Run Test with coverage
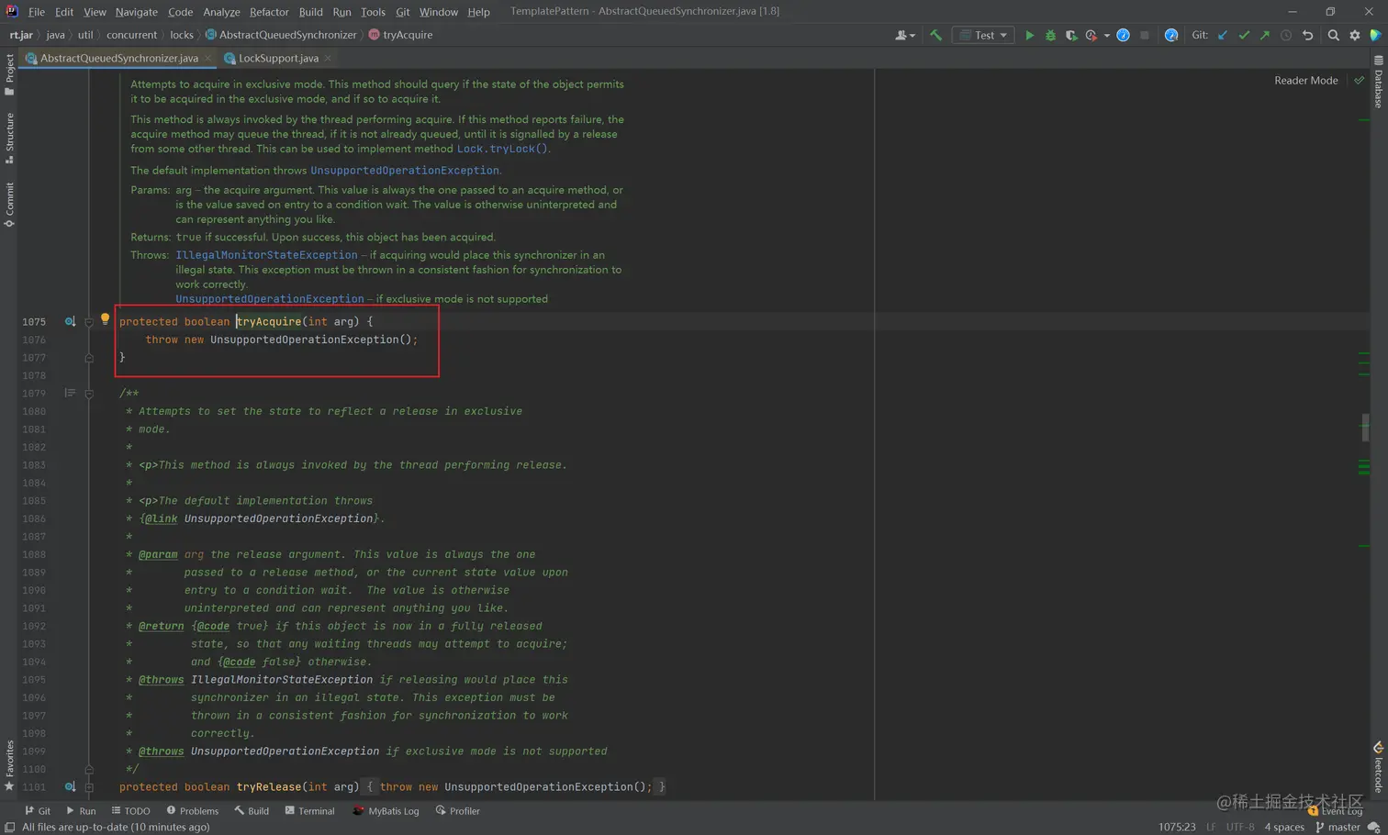 coord(1070,35)
